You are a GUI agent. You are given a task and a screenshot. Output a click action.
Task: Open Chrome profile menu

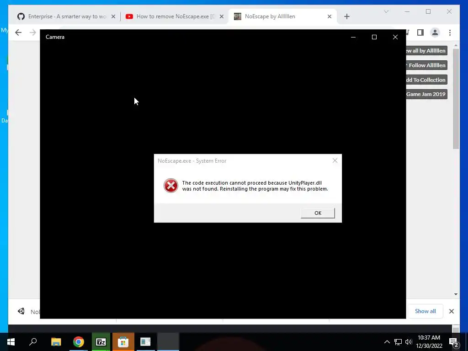435,32
